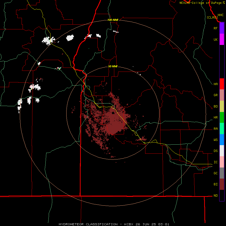The image size is (226, 226).
Task: Click the HR green legend swatch
Action: [x=222, y=118]
